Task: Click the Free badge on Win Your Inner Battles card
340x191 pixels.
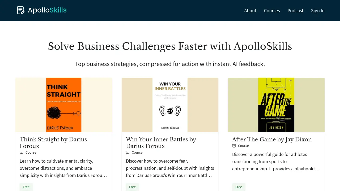Action: point(133,187)
